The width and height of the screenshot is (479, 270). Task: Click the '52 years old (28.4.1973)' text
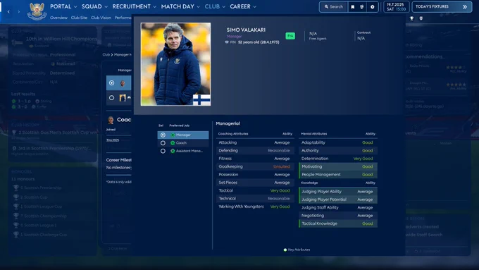pyautogui.click(x=259, y=42)
